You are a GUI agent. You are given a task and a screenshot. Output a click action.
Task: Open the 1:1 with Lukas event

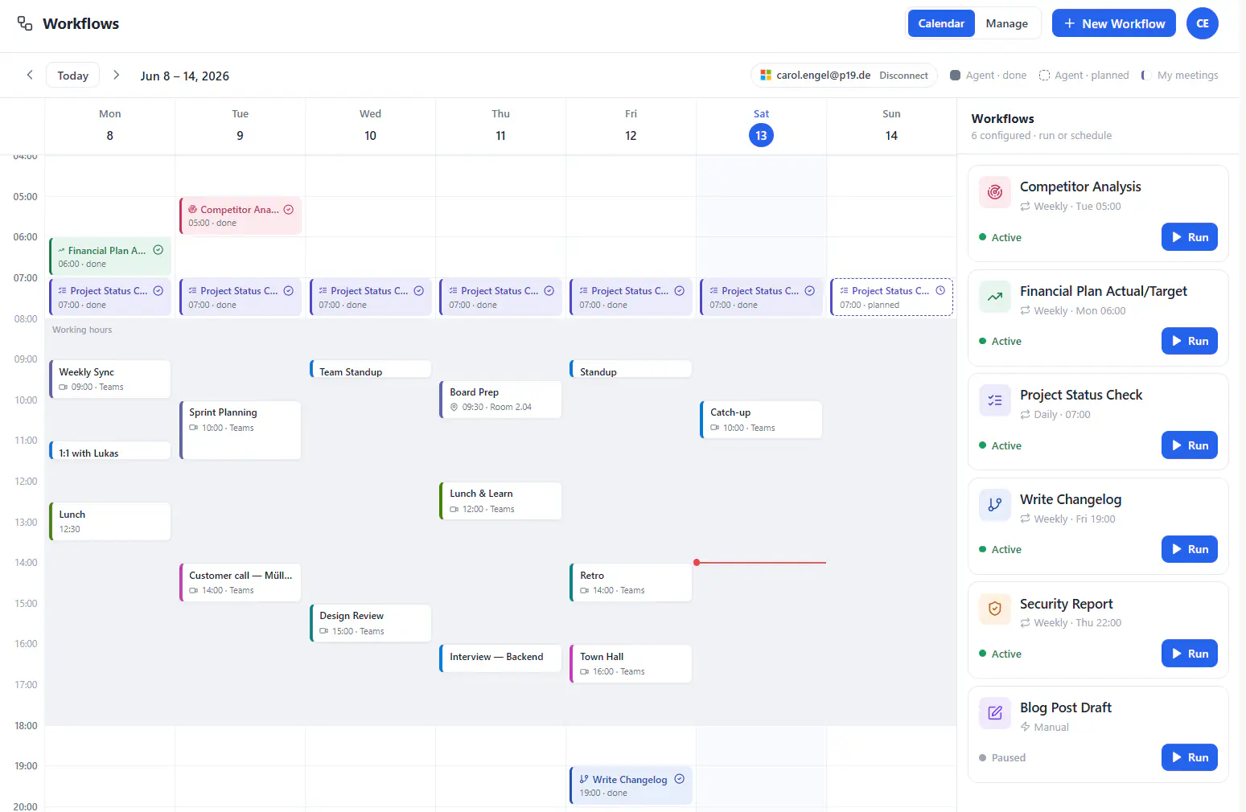[x=110, y=450]
